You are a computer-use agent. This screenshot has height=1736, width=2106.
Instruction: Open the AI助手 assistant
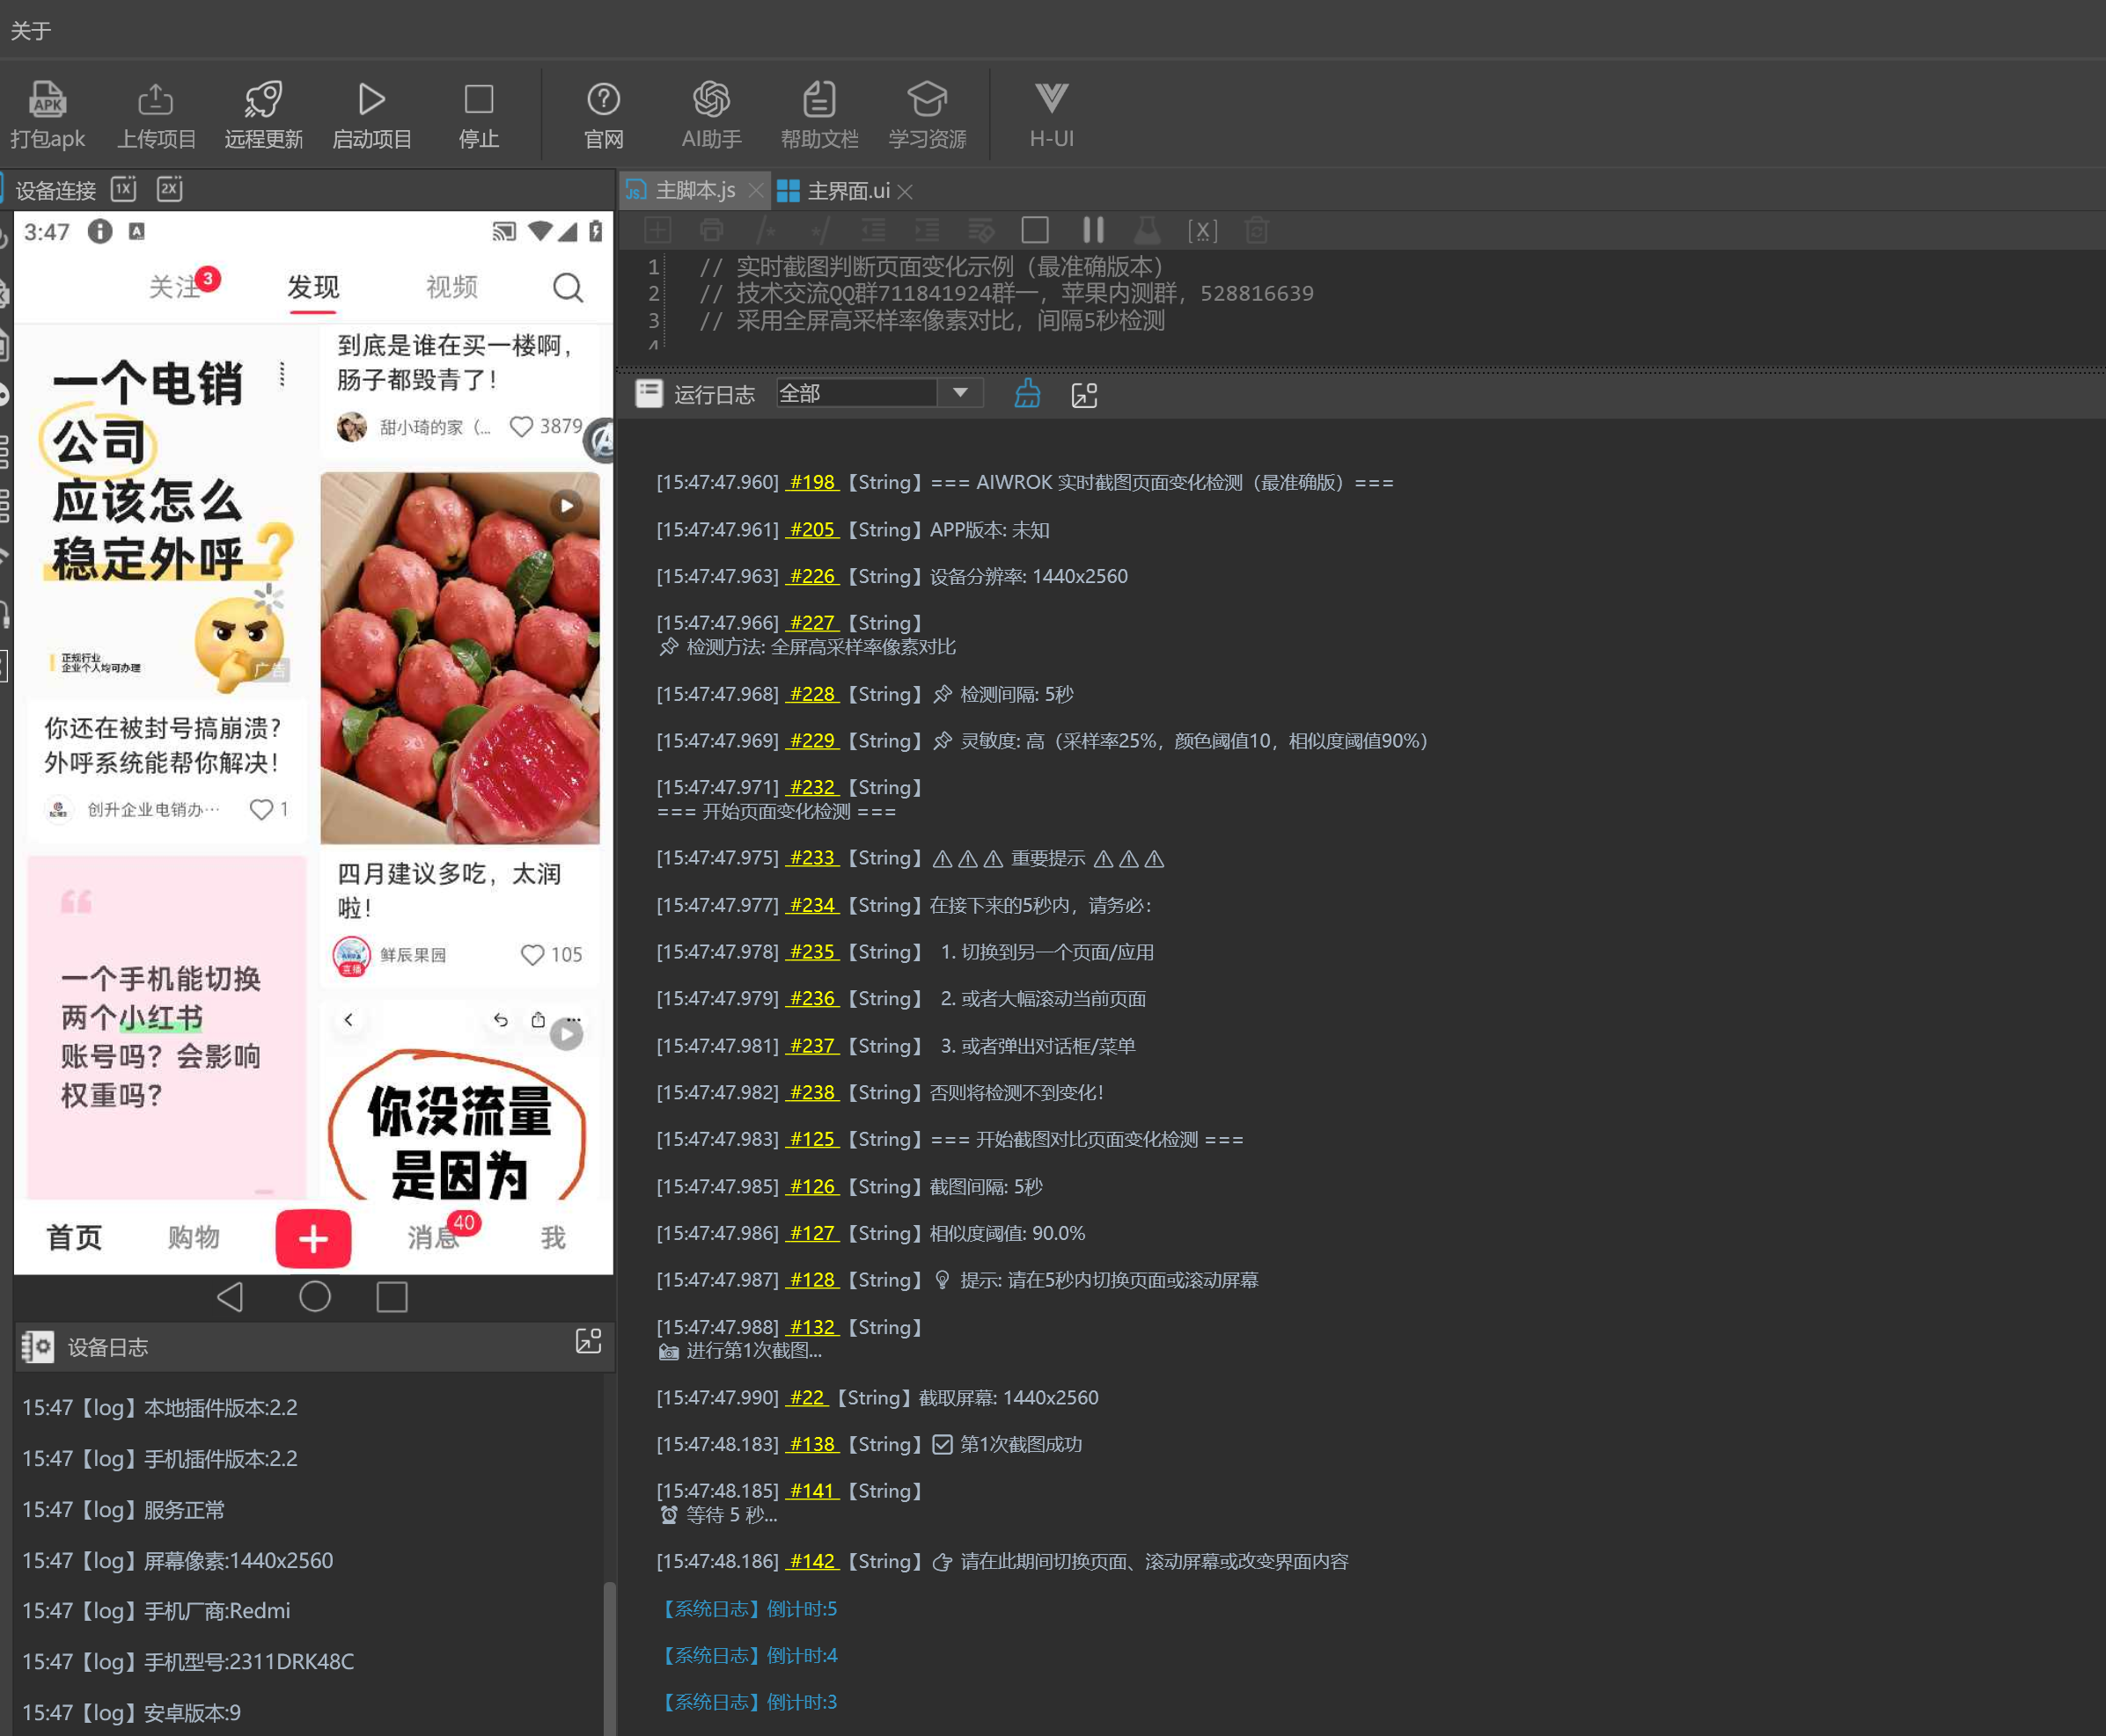711,100
